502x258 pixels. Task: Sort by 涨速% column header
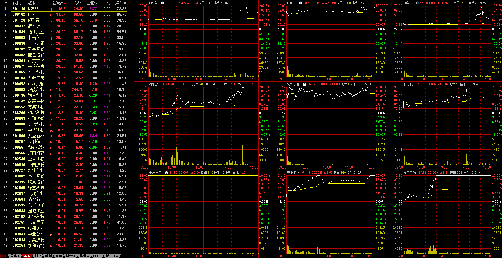coord(91,3)
